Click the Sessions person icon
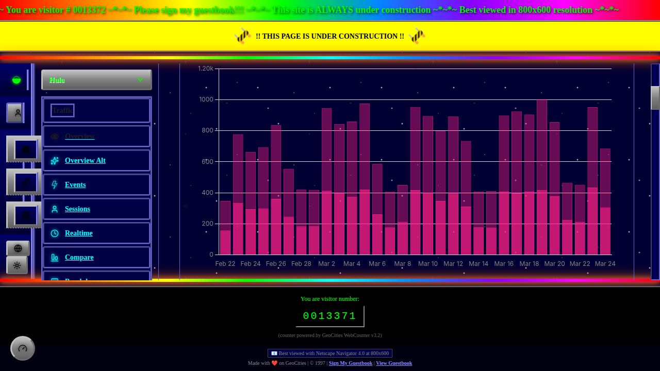This screenshot has width=660, height=371. pos(54,209)
